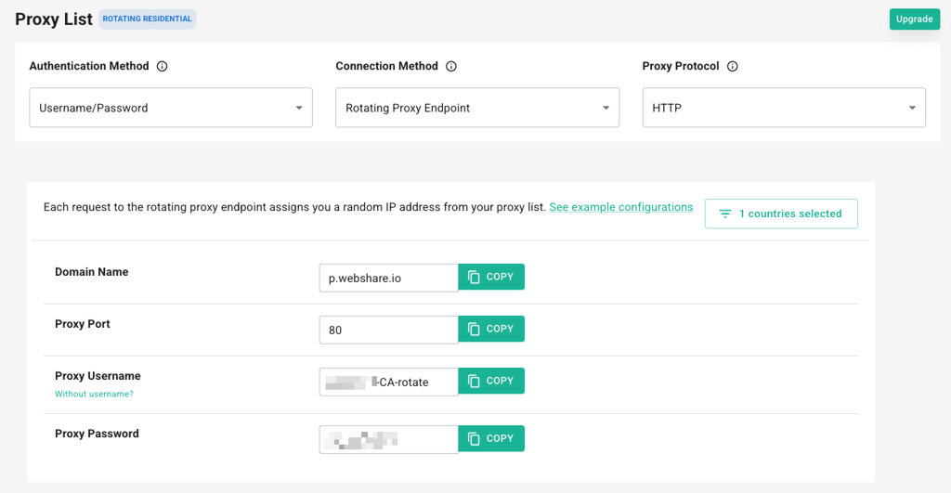Click the Proxy Protocol info icon
This screenshot has height=493, width=951.
click(x=733, y=67)
